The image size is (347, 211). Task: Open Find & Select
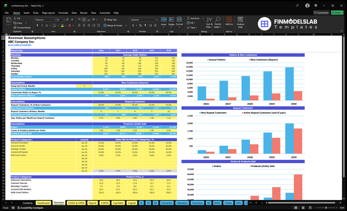(x=218, y=22)
